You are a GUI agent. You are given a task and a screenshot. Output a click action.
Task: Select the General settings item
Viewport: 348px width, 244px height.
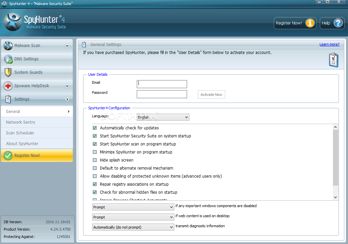[37, 112]
